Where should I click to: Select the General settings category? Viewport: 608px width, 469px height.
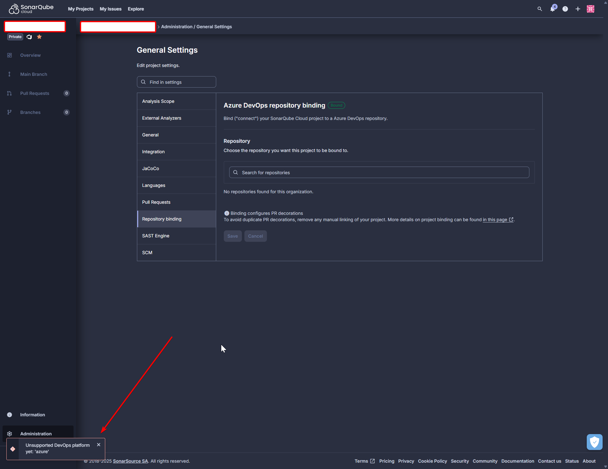pyautogui.click(x=177, y=135)
